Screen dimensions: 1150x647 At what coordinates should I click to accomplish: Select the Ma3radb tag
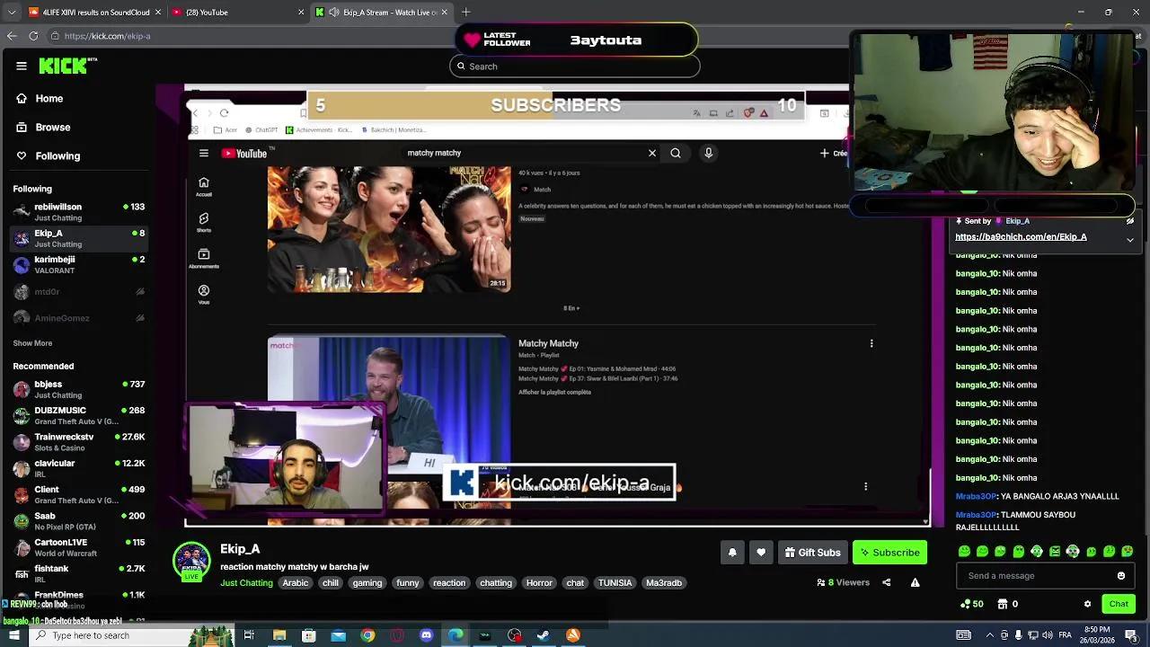point(664,583)
